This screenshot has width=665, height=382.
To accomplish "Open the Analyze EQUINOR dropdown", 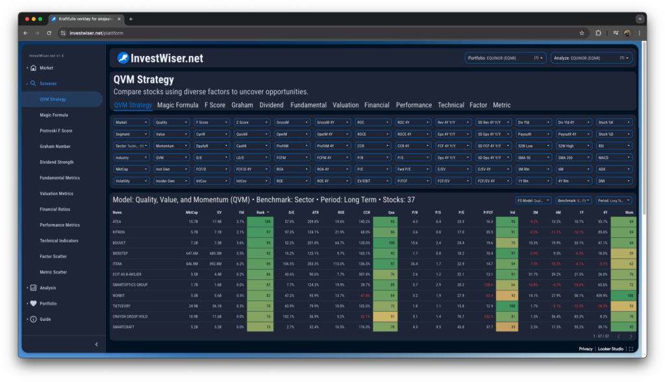I will (x=591, y=58).
